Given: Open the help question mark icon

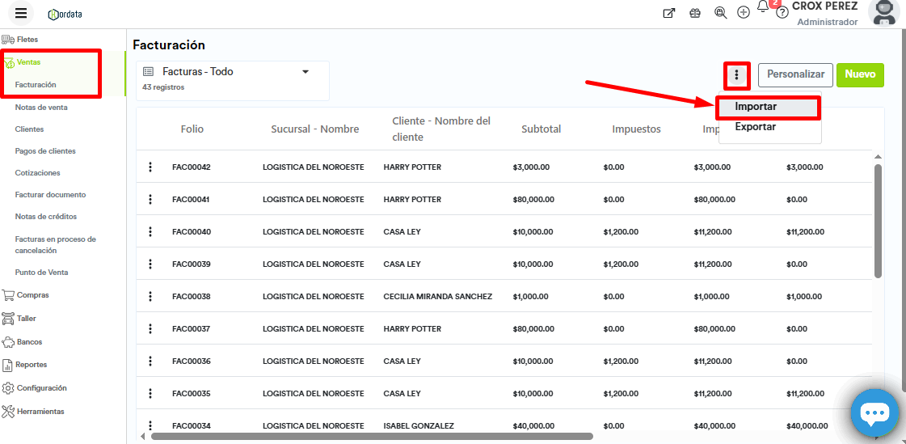Looking at the screenshot, I should point(782,13).
